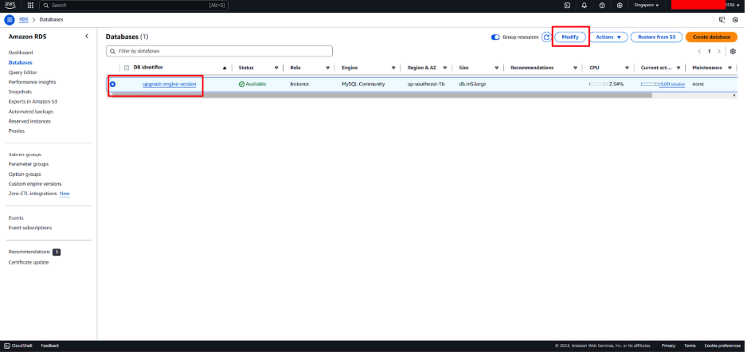Open Events in the sidebar
The width and height of the screenshot is (747, 352).
16,218
